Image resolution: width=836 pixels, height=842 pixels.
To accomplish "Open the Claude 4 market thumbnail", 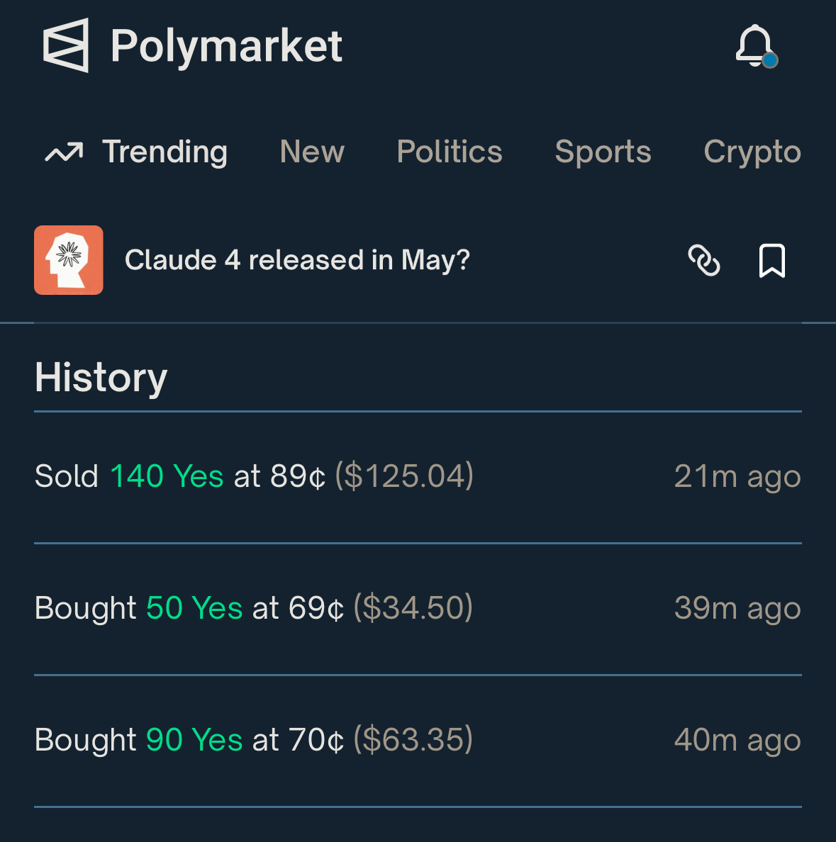I will 69,260.
